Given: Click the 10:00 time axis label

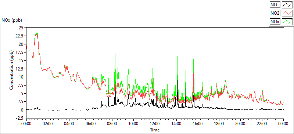Looking at the screenshot, I should pyautogui.click(x=133, y=123).
